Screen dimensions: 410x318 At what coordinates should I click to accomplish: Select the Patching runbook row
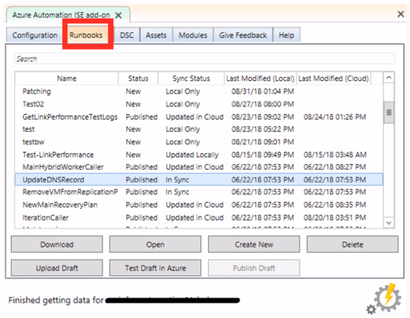[x=199, y=91]
